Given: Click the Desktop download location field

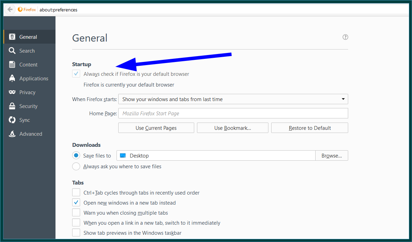Looking at the screenshot, I should coord(216,155).
